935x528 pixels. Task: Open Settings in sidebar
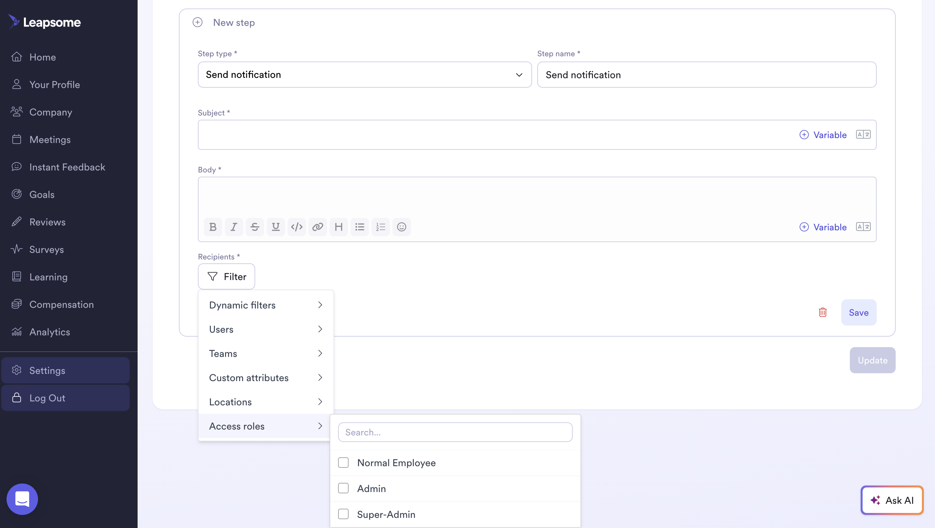point(66,370)
